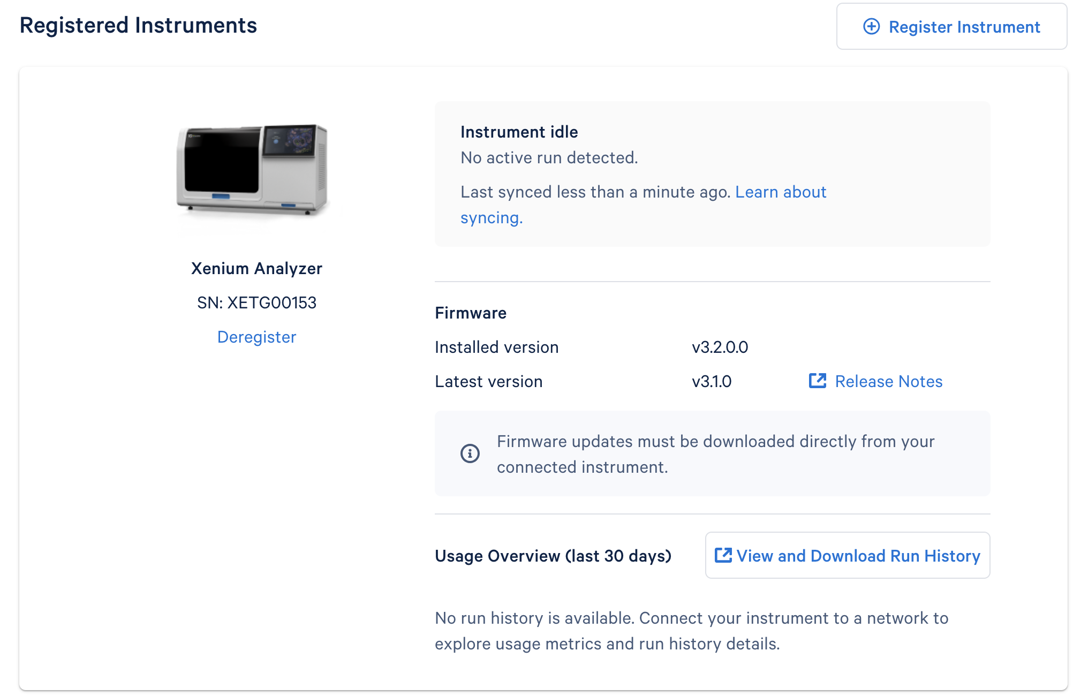
Task: Click the external-link icon in Run History button
Action: tap(723, 555)
